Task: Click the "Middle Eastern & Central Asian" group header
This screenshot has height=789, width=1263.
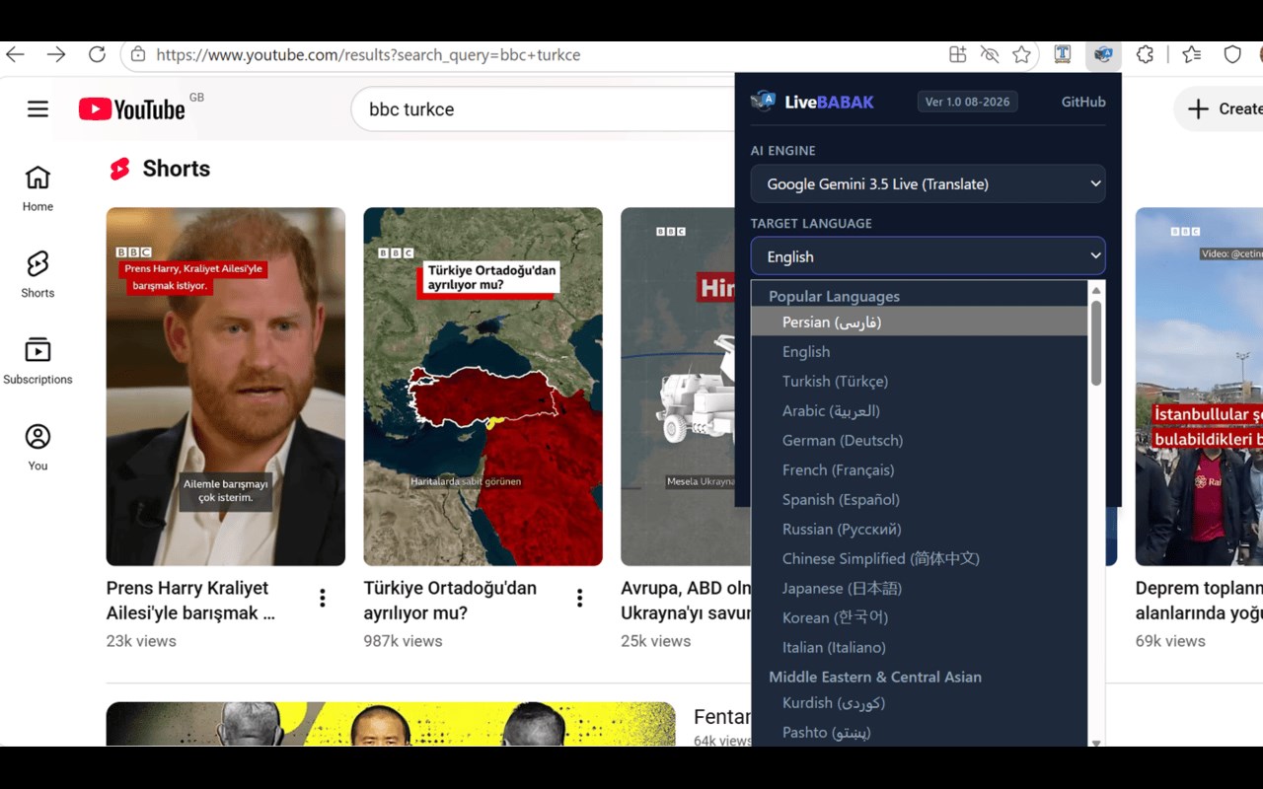Action: 875,677
